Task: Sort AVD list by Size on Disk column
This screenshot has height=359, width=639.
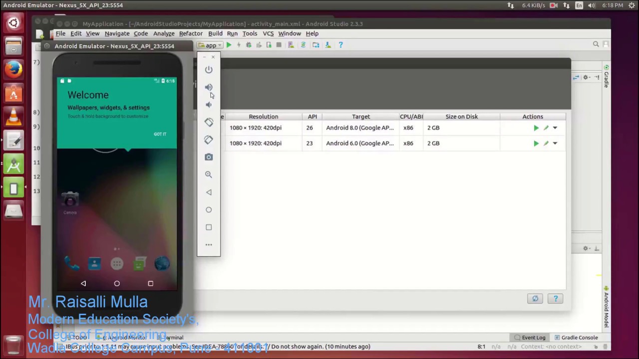Action: point(462,117)
